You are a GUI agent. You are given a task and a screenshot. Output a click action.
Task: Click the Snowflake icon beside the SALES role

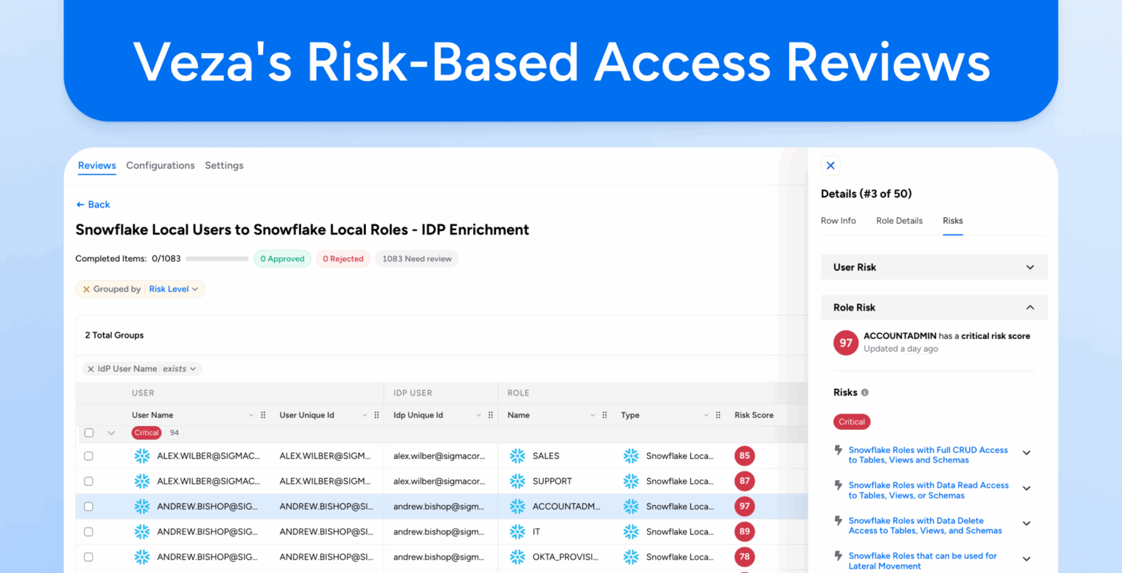(518, 455)
